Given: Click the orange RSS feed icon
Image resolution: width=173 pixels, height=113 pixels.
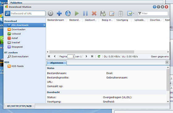Looking at the screenshot, I should [x=9, y=66].
